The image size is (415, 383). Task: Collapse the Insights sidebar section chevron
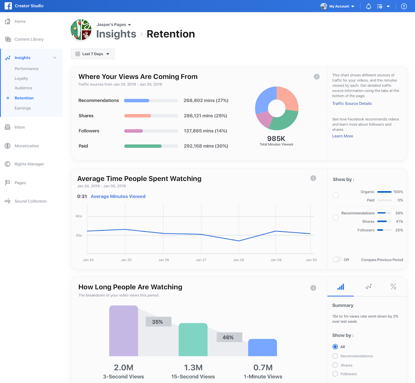(x=55, y=58)
